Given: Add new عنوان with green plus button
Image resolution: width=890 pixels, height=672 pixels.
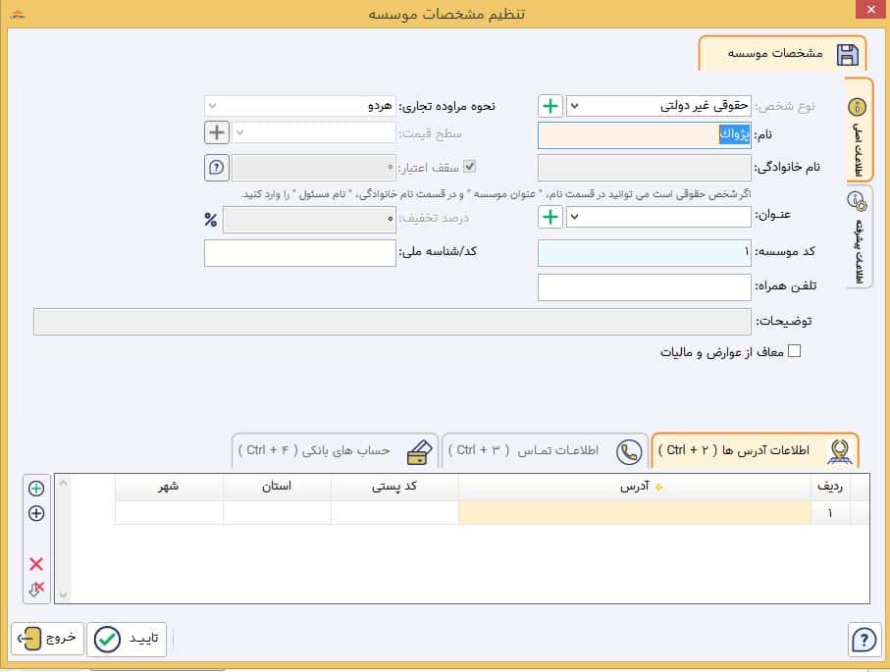Looking at the screenshot, I should (x=550, y=217).
